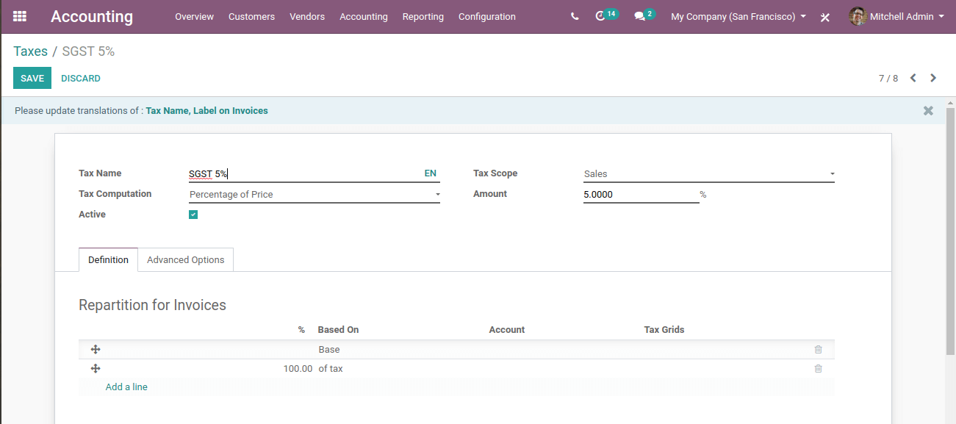Viewport: 956px width, 424px height.
Task: Open activities clock icon with 14 badge
Action: pos(606,15)
